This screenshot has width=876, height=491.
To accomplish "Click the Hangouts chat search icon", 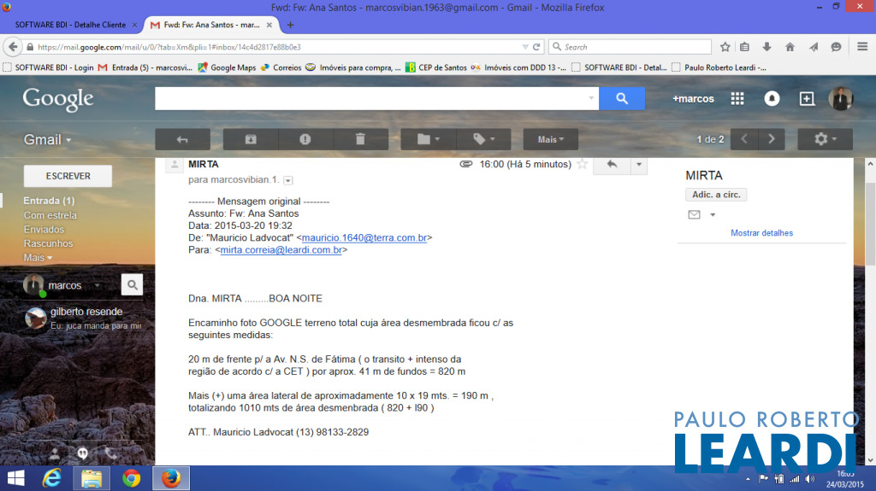I will coord(132,285).
